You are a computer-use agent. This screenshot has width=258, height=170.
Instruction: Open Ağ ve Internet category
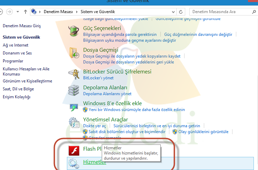(16, 45)
